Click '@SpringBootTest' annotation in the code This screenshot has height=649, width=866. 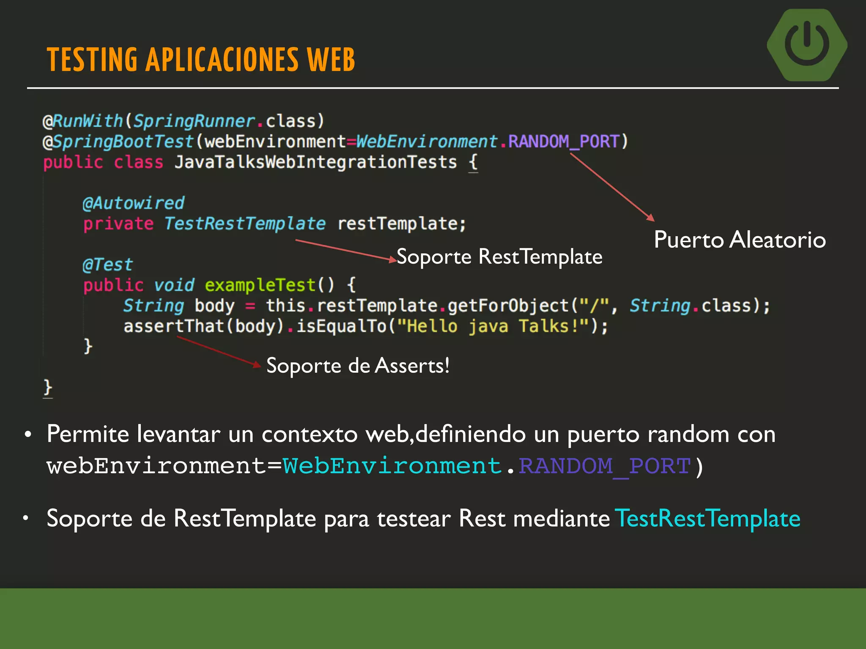[x=118, y=142]
